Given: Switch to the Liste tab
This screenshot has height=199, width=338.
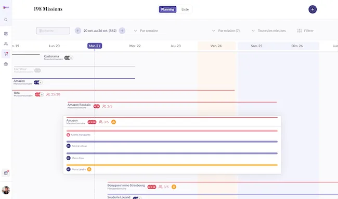Looking at the screenshot, I should pos(185,9).
